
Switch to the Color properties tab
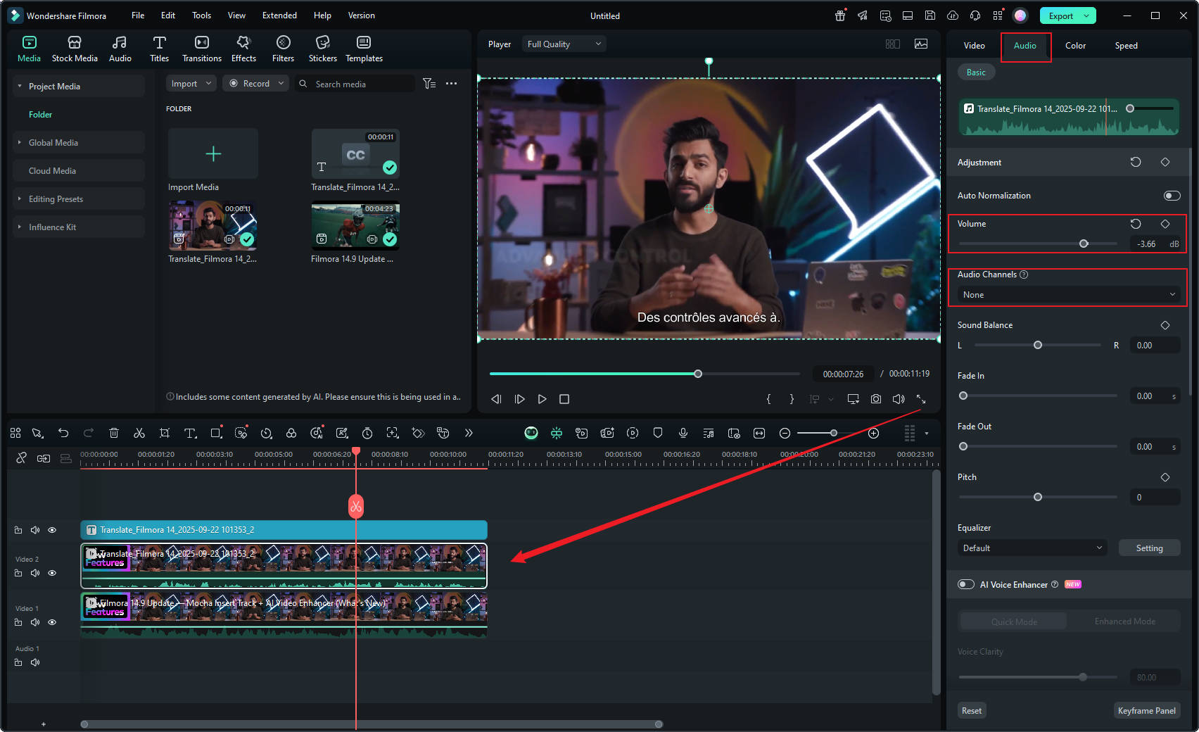[1075, 46]
